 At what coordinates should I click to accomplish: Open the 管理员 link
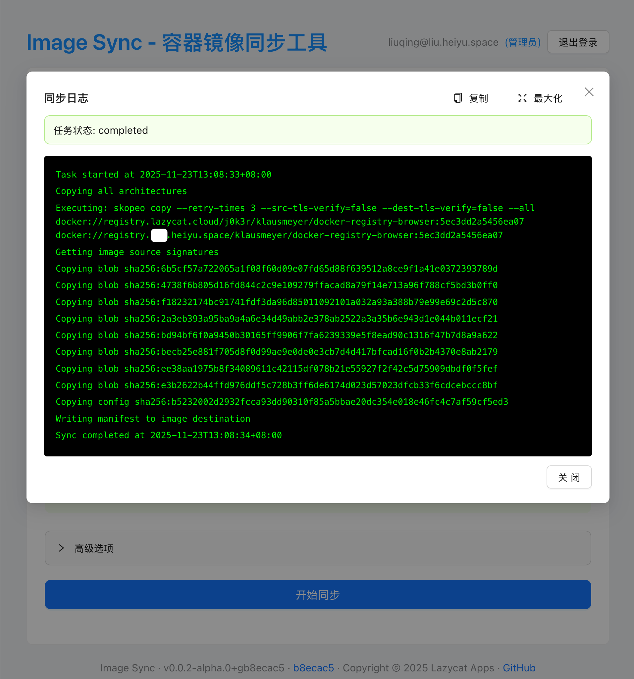(x=523, y=42)
